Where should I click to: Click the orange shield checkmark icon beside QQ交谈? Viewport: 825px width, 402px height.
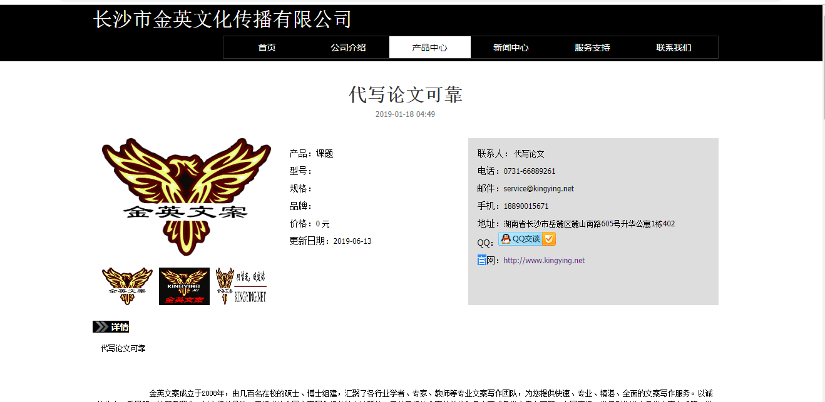coord(548,239)
